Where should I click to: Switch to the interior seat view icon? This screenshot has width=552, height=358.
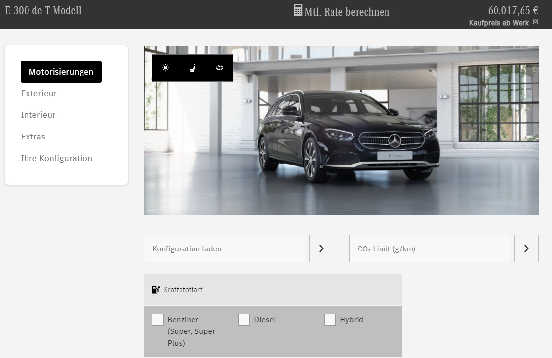click(x=193, y=68)
